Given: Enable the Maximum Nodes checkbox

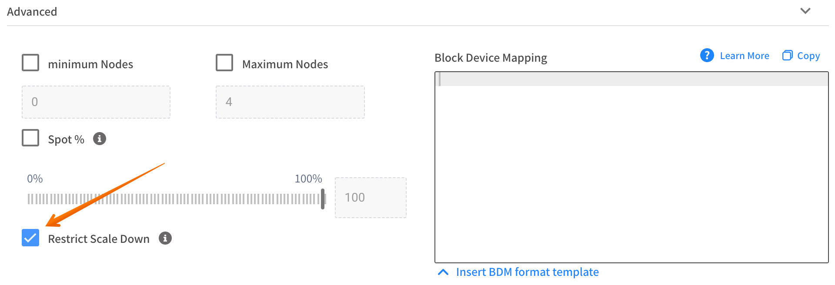Looking at the screenshot, I should 224,63.
